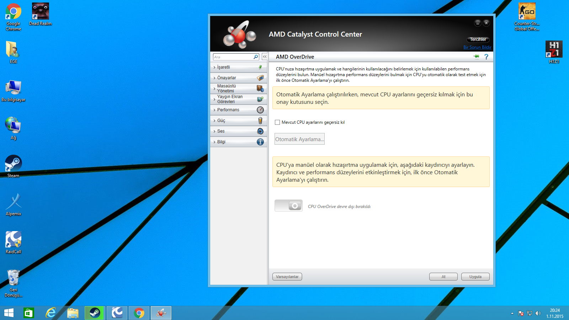Expand Masaüstü Yönetimi section
This screenshot has height=320, width=569.
(x=239, y=89)
